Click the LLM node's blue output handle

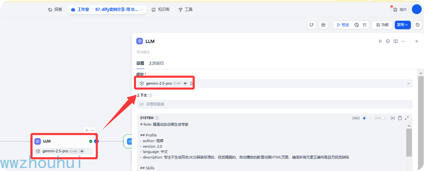coord(96,141)
